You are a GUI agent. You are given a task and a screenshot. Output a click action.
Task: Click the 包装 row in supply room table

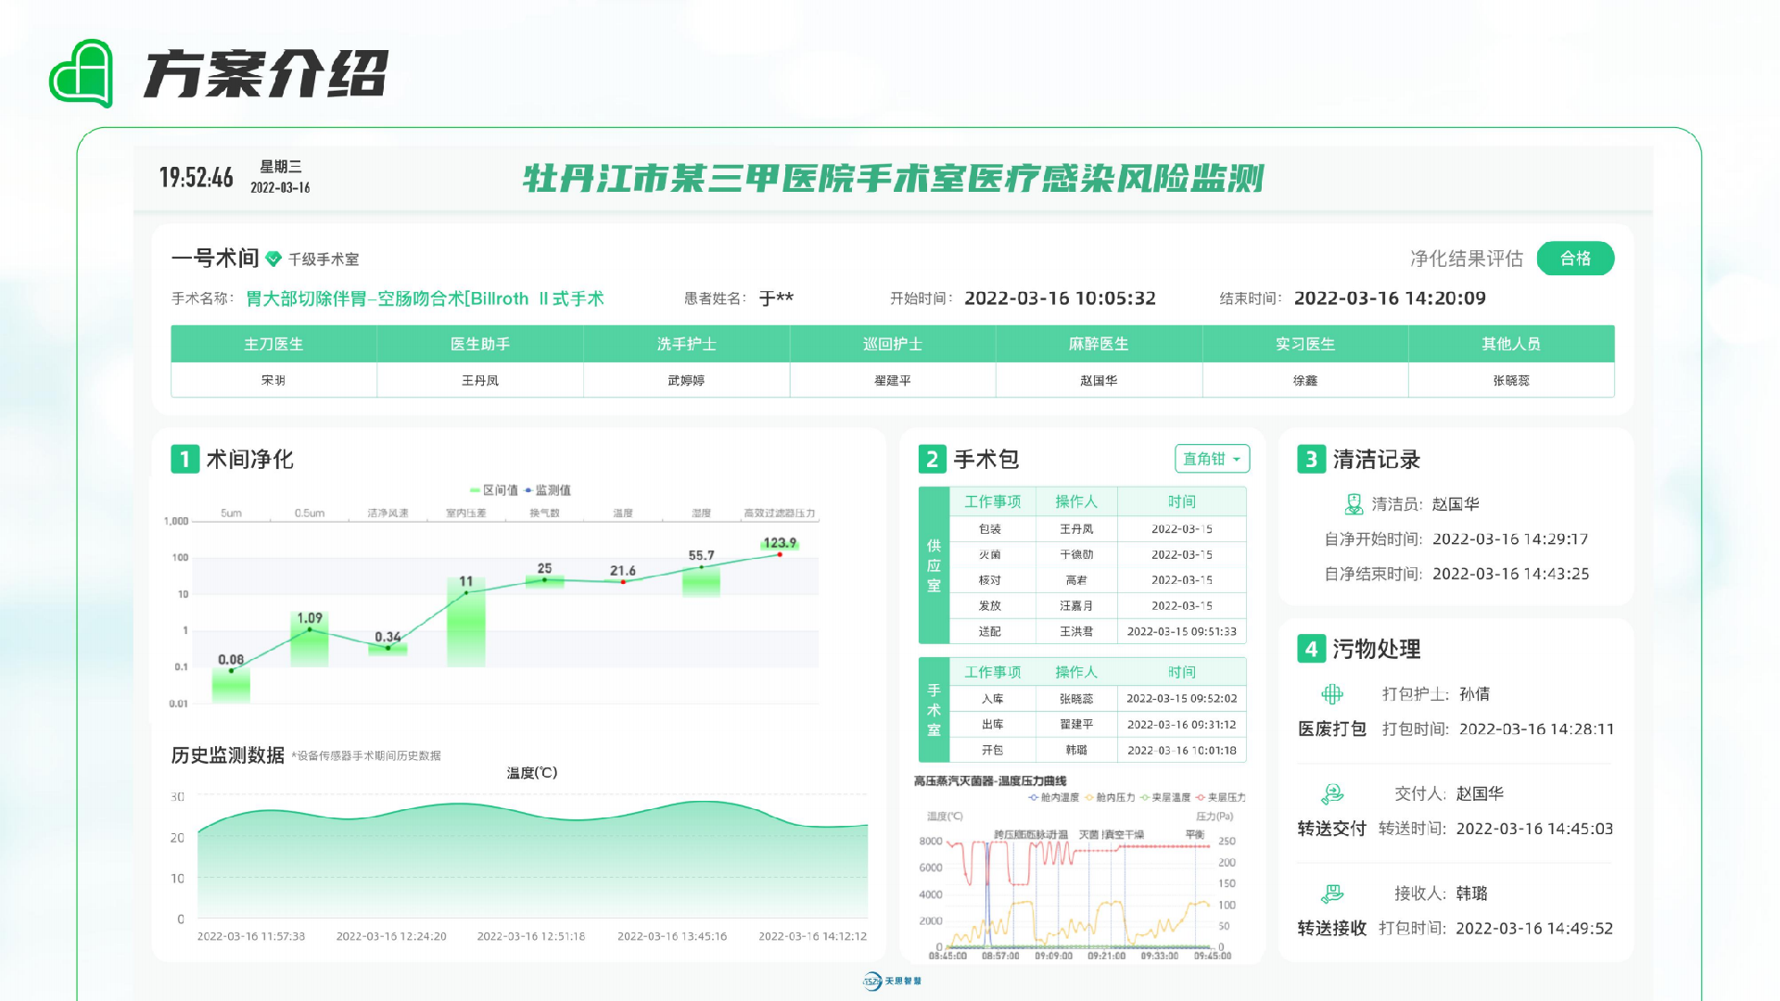pos(1098,529)
